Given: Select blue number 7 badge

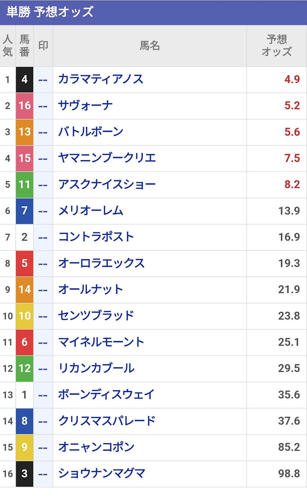Looking at the screenshot, I should click(24, 211).
